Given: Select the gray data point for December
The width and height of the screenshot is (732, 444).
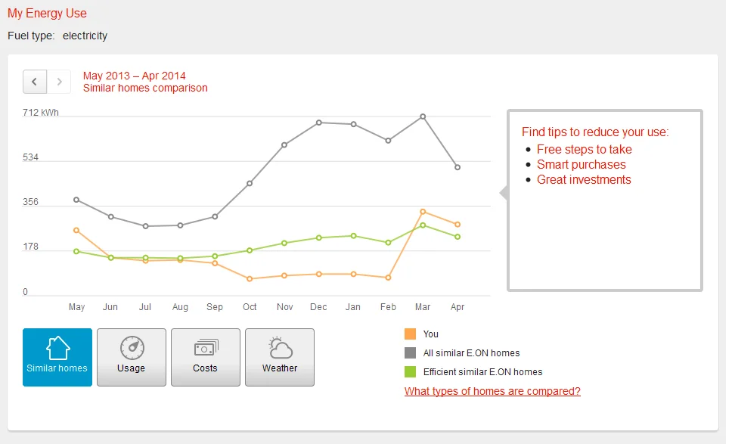Looking at the screenshot, I should 319,123.
